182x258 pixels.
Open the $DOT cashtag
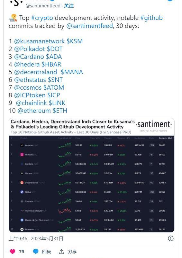click(x=55, y=49)
